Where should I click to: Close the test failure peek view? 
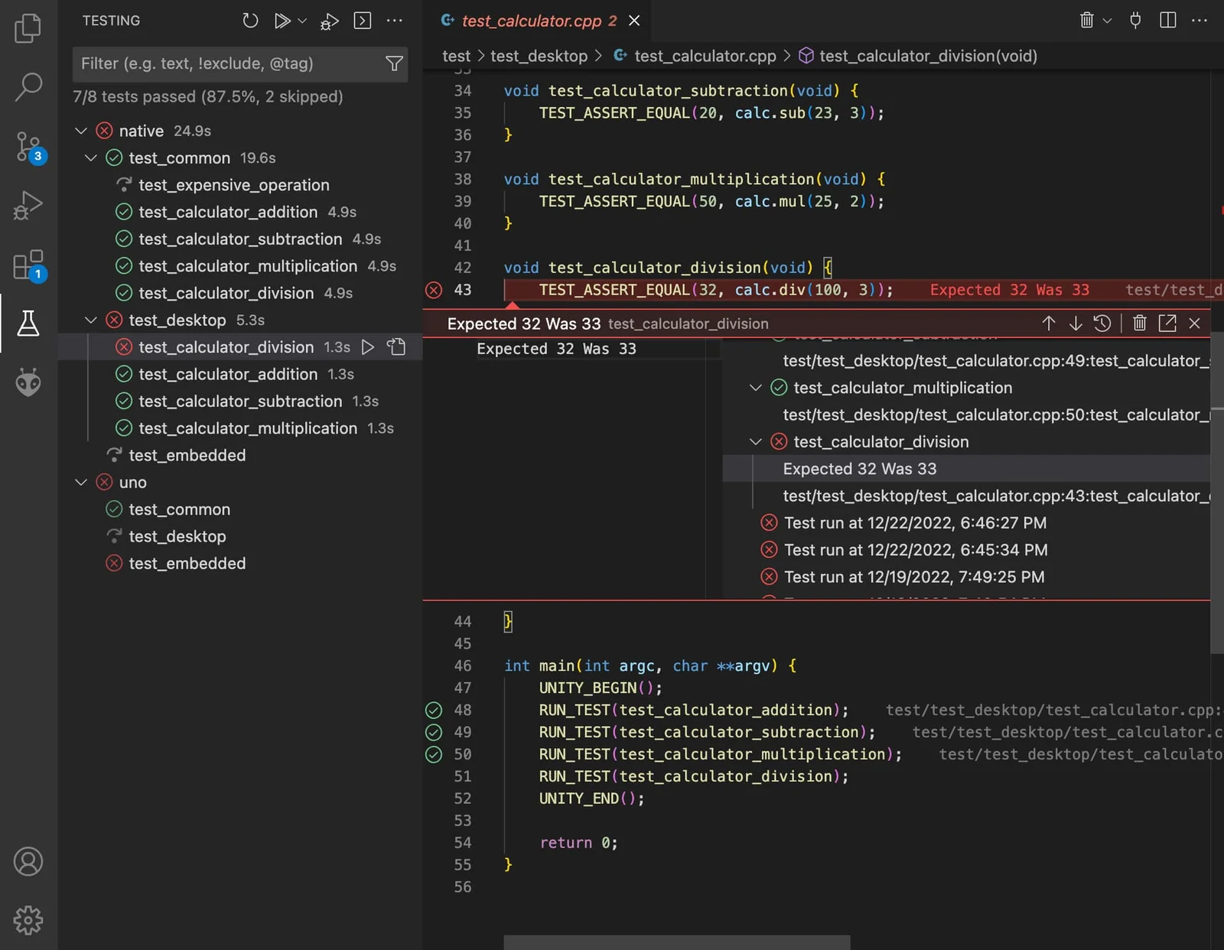pos(1194,324)
